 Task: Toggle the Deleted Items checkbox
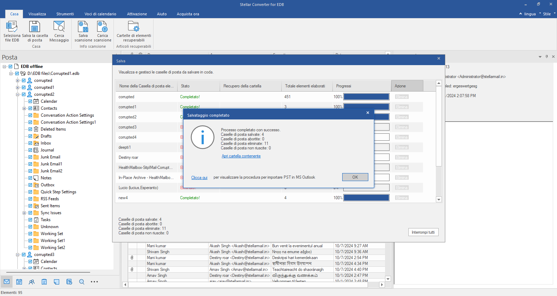pyautogui.click(x=30, y=129)
